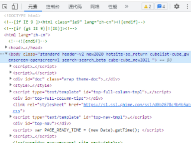Show the warnings count badge with 2
Screen dimensions: 191x143
[148, 6]
